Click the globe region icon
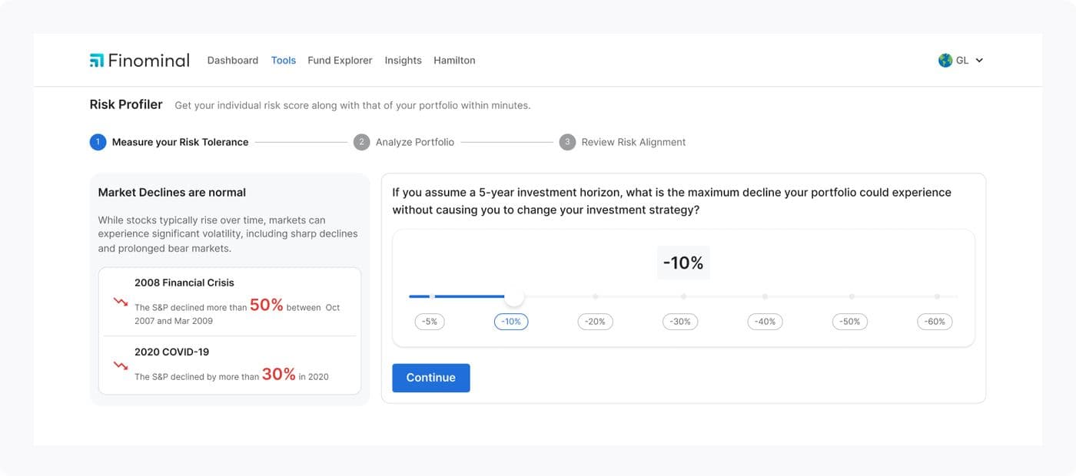This screenshot has width=1076, height=476. (945, 60)
